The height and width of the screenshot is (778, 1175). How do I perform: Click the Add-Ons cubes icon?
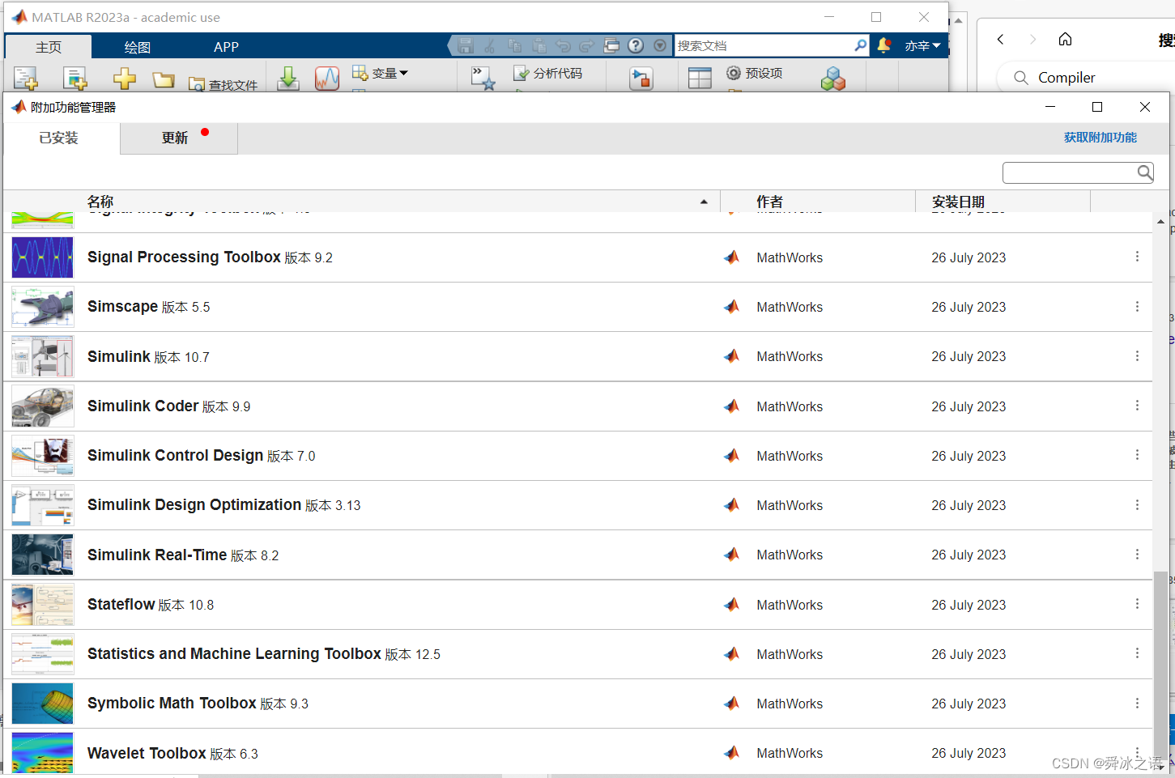click(x=832, y=79)
